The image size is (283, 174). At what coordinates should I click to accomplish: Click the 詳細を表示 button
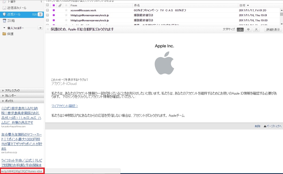[273, 30]
